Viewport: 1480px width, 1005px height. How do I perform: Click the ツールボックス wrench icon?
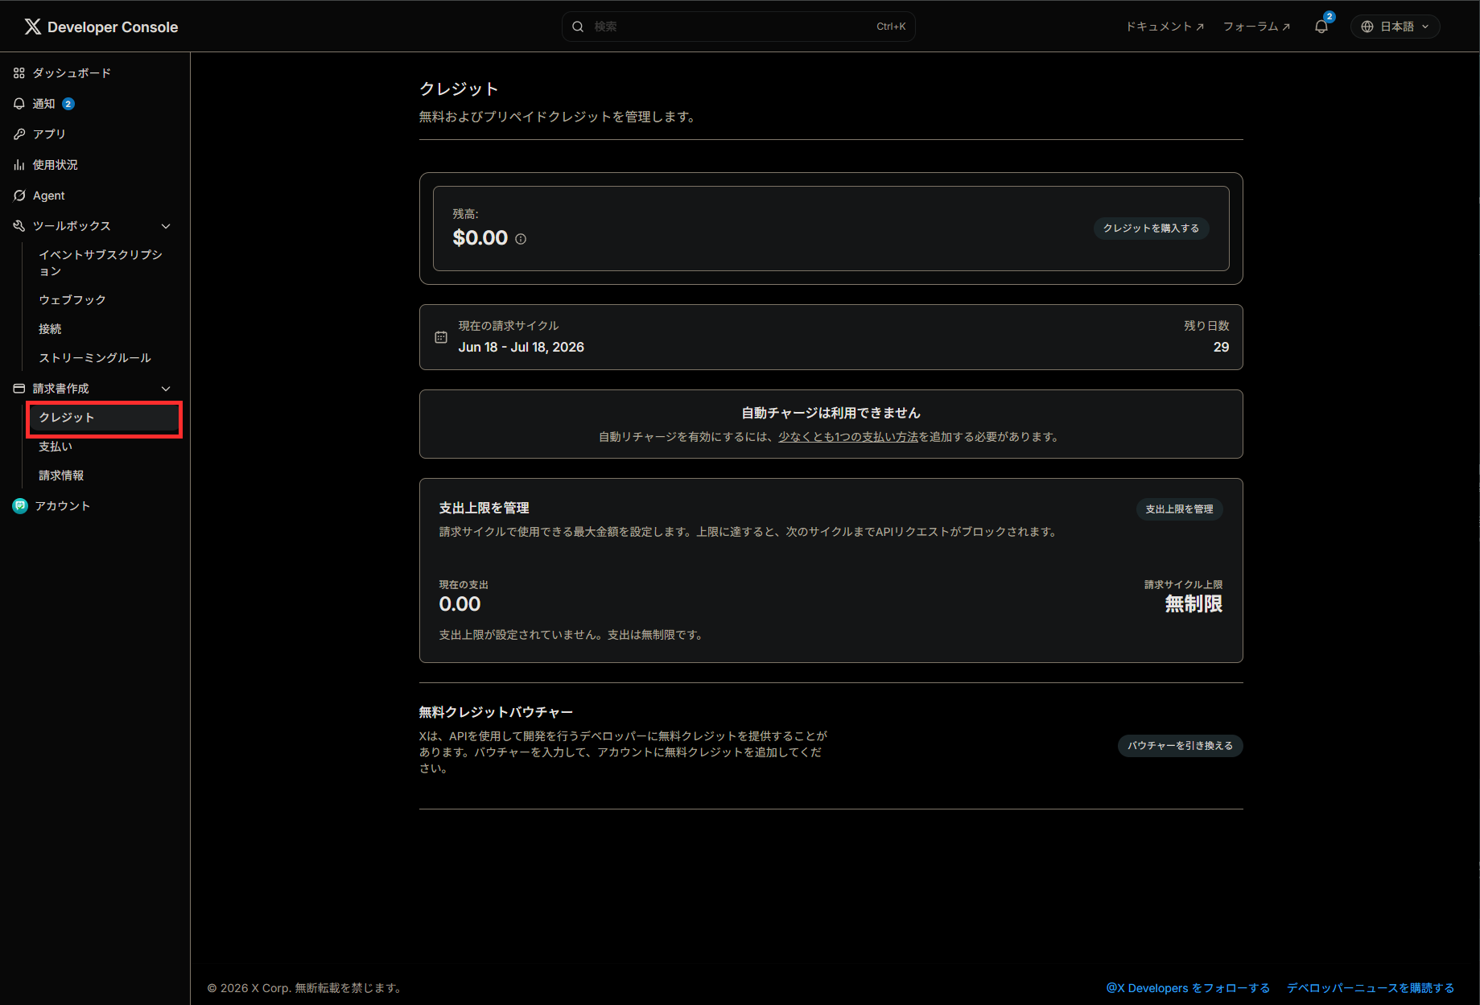pos(19,226)
